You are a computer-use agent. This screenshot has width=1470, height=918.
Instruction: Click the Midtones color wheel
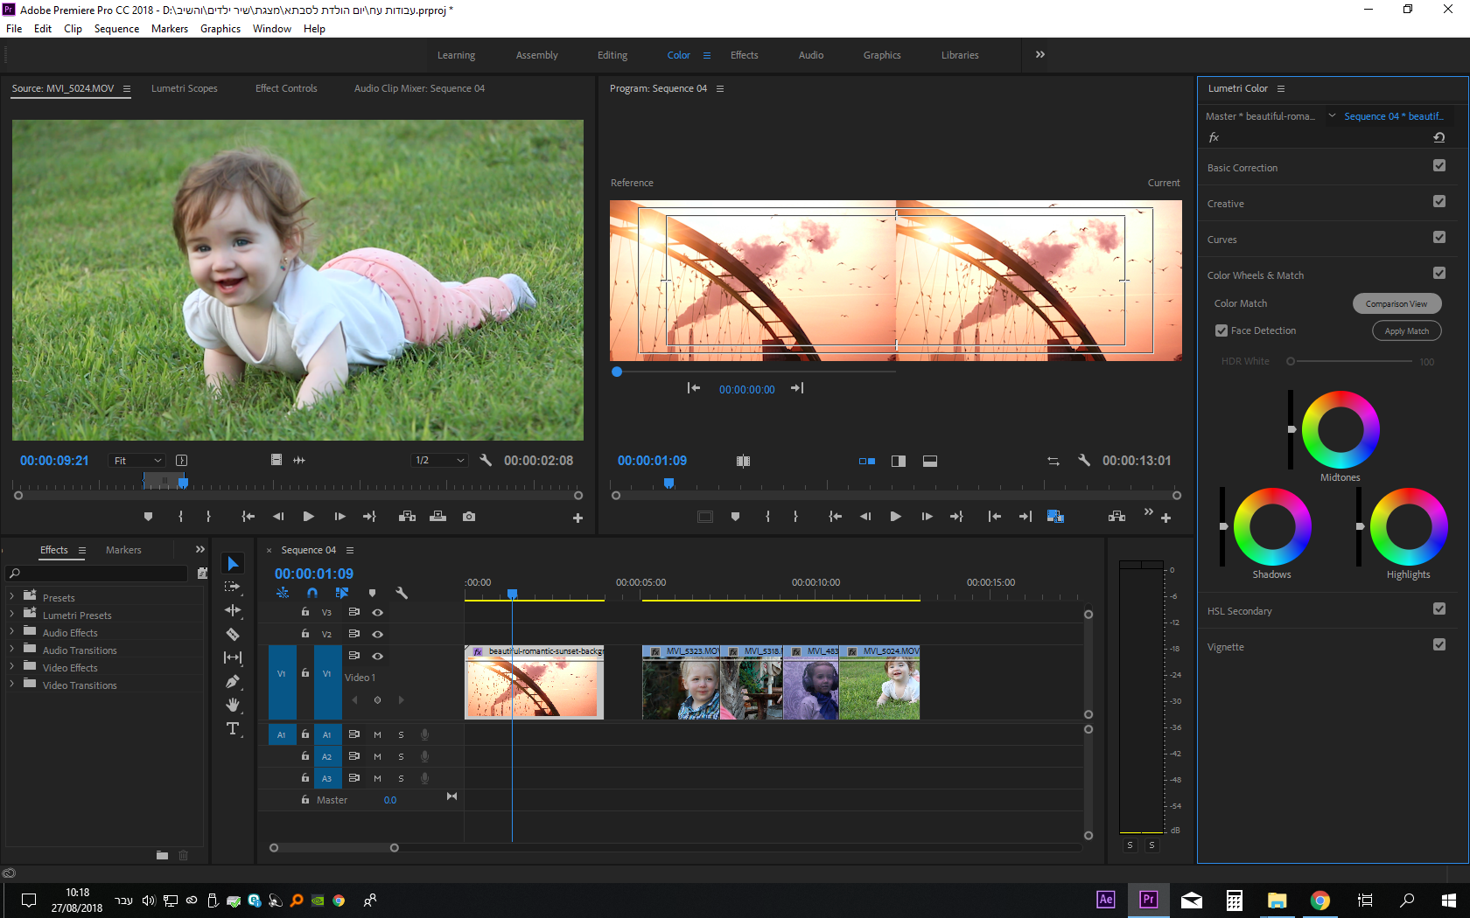[x=1340, y=429]
